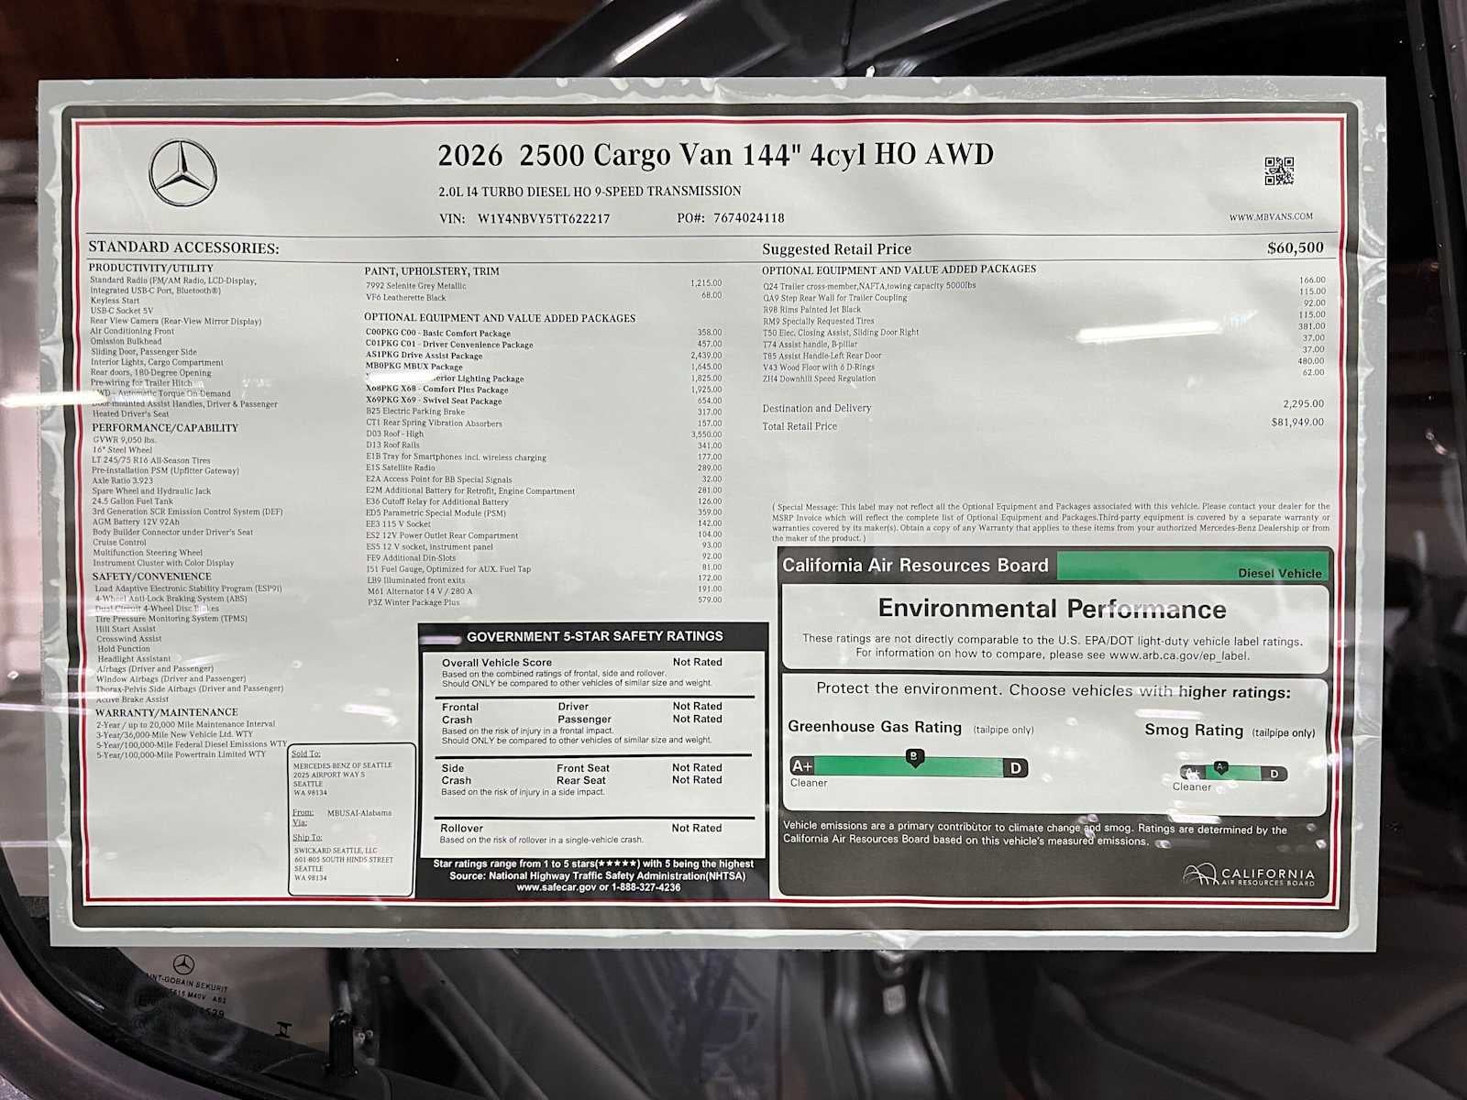
Task: Click the Special Message disclaimer paragraph
Action: 1051,522
